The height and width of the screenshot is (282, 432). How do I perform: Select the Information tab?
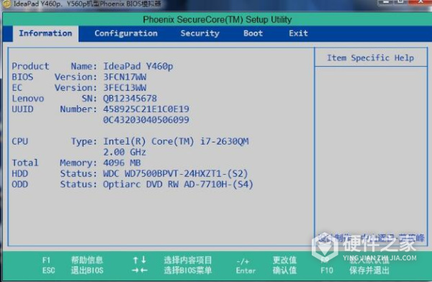[x=45, y=34]
